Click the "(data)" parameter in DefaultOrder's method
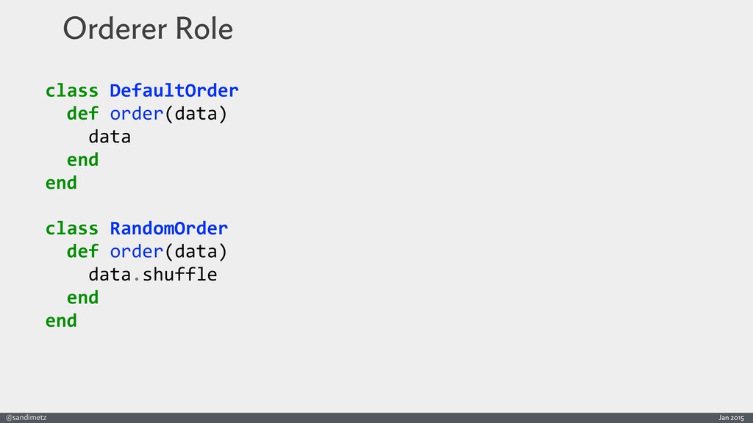 (195, 115)
